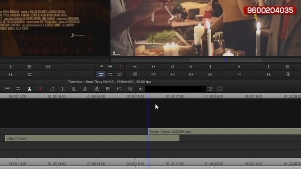Click the circular arrows sync icon in timeline toolbar

pyautogui.click(x=119, y=89)
